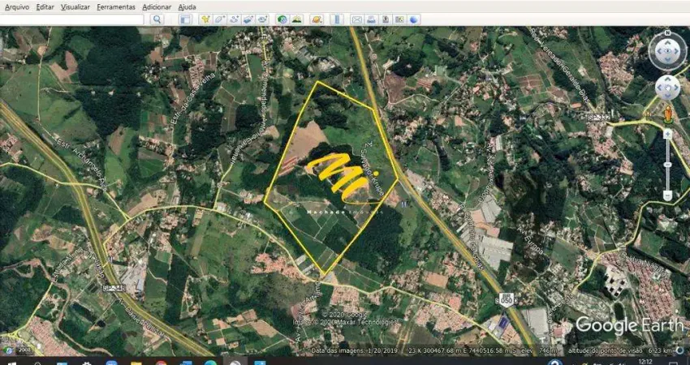Add a placemark with the pushpin icon
Image resolution: width=690 pixels, height=365 pixels.
pos(205,19)
